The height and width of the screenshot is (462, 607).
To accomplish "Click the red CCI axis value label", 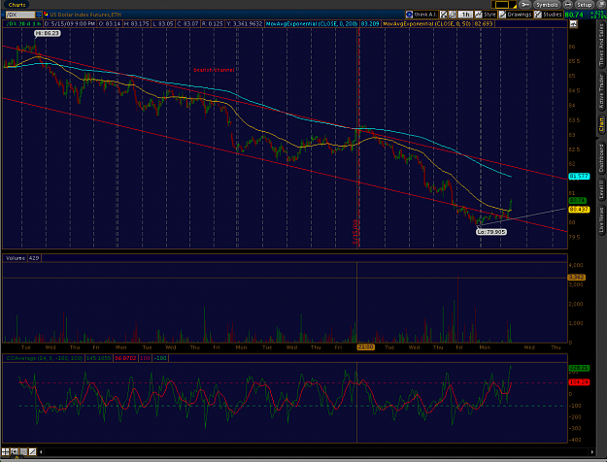I will point(579,381).
